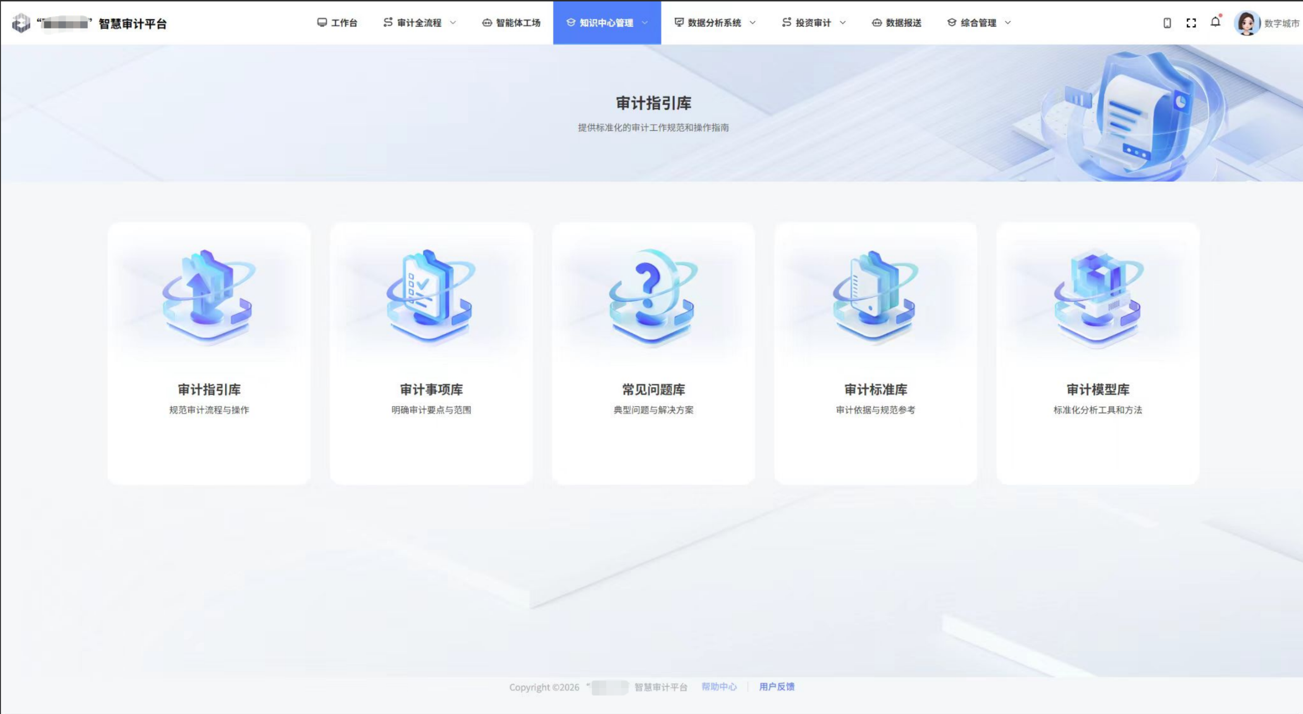Click 典型问题与解决方案 description text
The image size is (1303, 714).
[x=654, y=410]
